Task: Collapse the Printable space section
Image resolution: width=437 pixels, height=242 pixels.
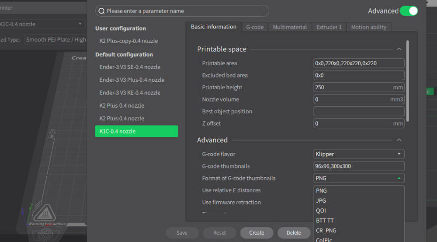Action: tap(399, 49)
